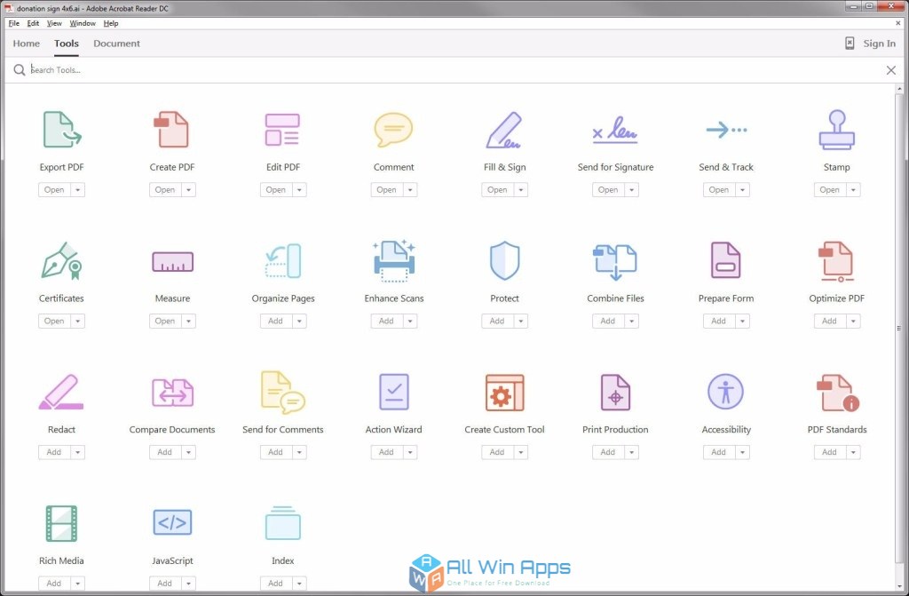
Task: Click the scrollbar down arrow
Action: (899, 585)
